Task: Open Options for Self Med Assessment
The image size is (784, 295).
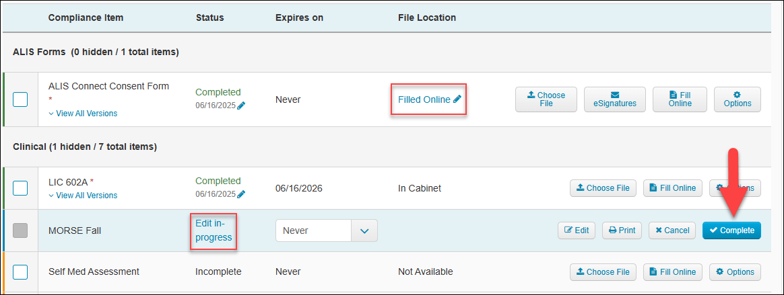Action: [x=735, y=272]
